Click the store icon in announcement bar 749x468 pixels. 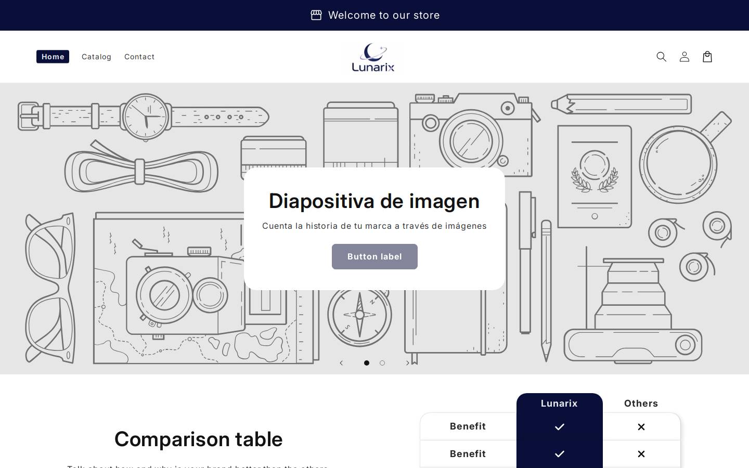[x=316, y=15]
